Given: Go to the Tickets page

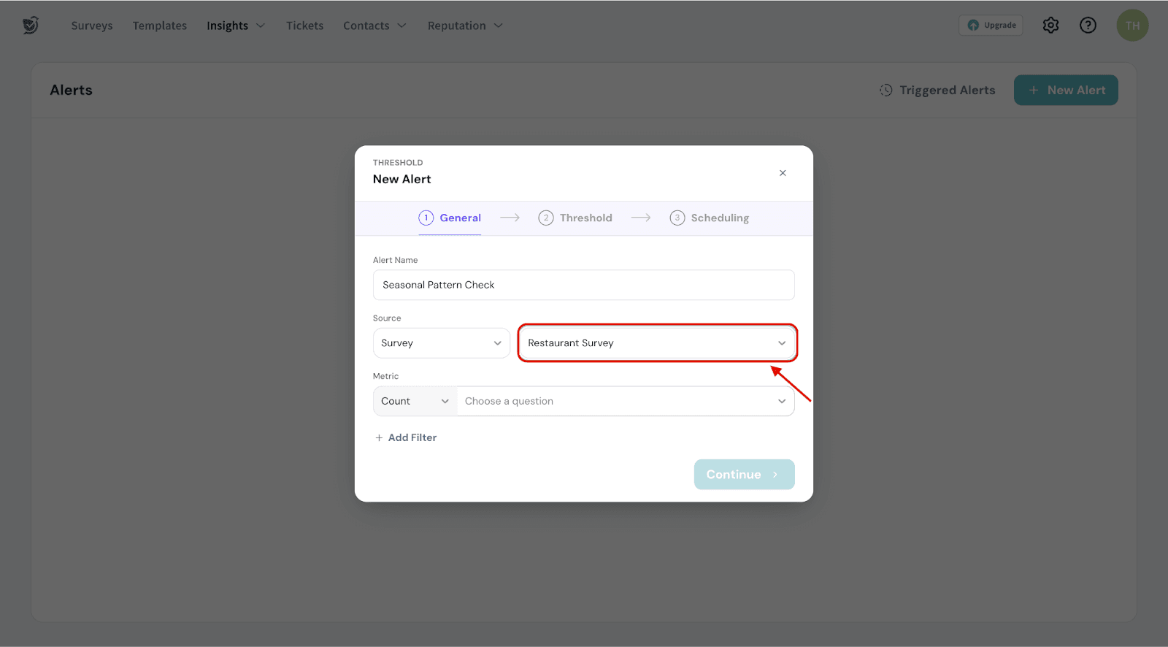Looking at the screenshot, I should (304, 26).
